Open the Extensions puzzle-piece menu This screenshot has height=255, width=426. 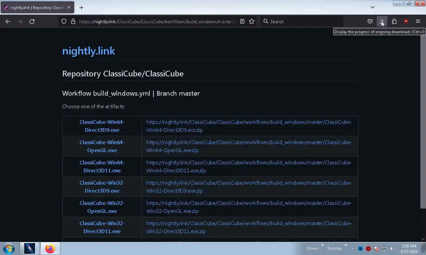point(394,22)
